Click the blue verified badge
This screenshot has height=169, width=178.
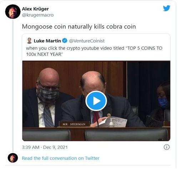click(x=65, y=41)
